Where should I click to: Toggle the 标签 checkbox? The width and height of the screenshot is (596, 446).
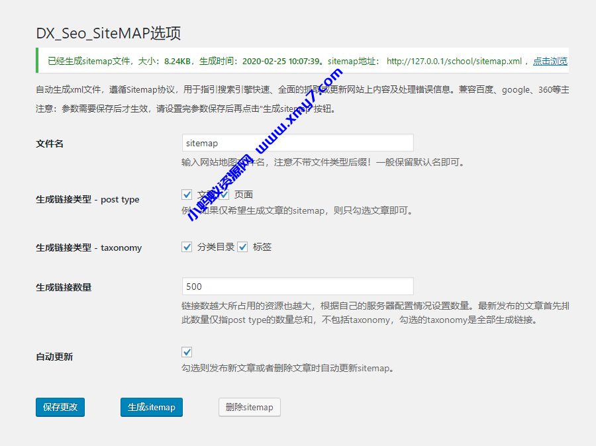(x=242, y=247)
